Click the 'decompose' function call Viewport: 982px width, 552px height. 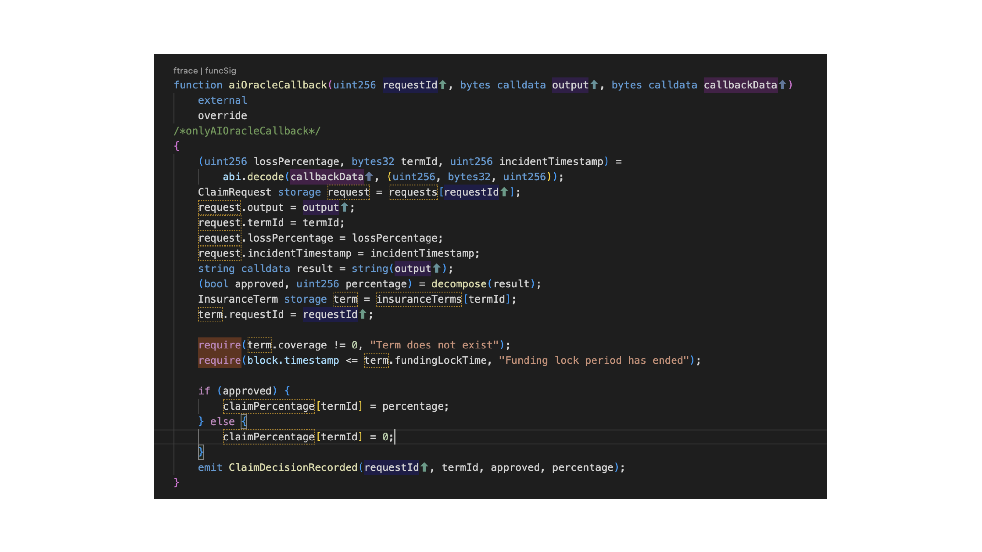(459, 284)
